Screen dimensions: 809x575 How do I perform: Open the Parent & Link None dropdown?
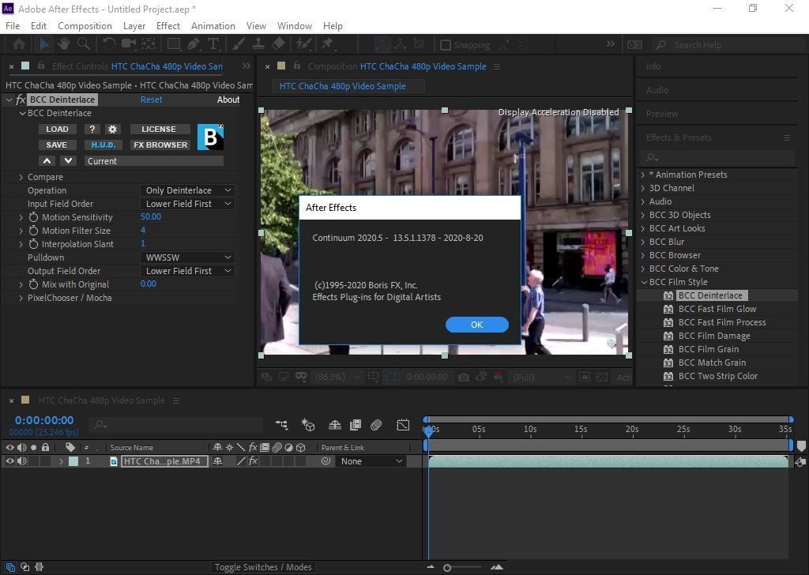[371, 461]
